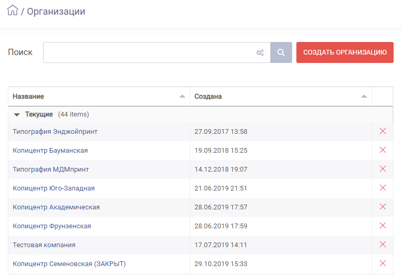Image resolution: width=402 pixels, height=275 pixels.
Task: Open Тестовая компания organization
Action: (44, 245)
